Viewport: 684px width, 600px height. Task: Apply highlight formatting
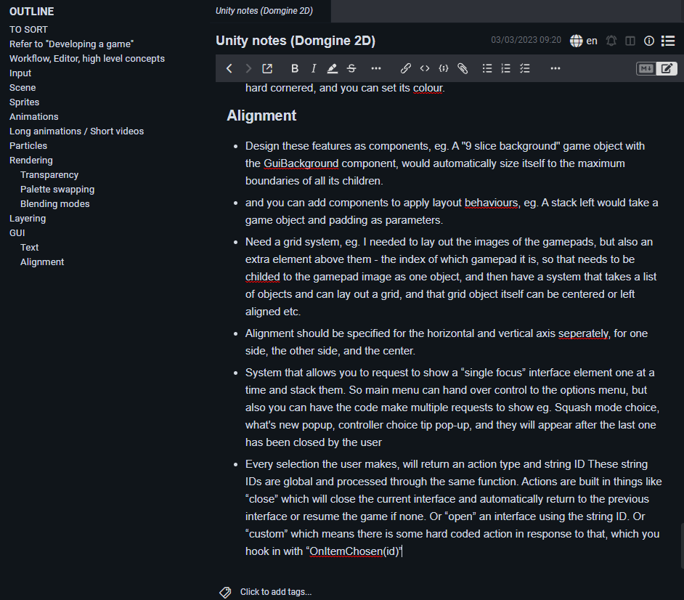[x=332, y=68]
